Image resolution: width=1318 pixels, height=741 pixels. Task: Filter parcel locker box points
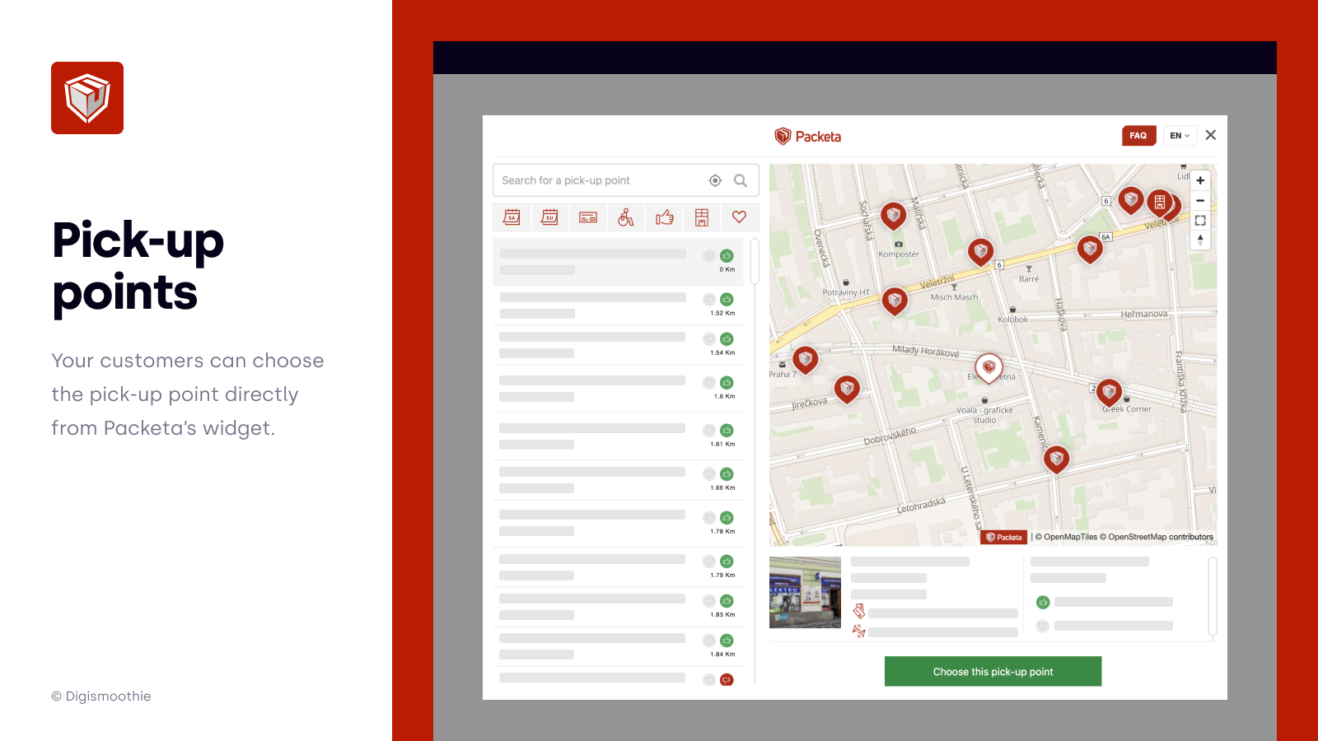pos(702,217)
